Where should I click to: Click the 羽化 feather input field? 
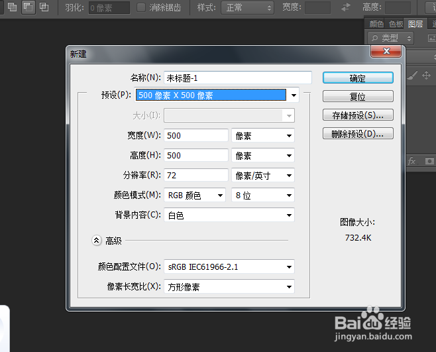(109, 8)
